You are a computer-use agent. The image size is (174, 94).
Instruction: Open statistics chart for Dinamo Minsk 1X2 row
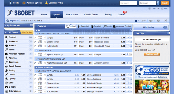click(131, 42)
